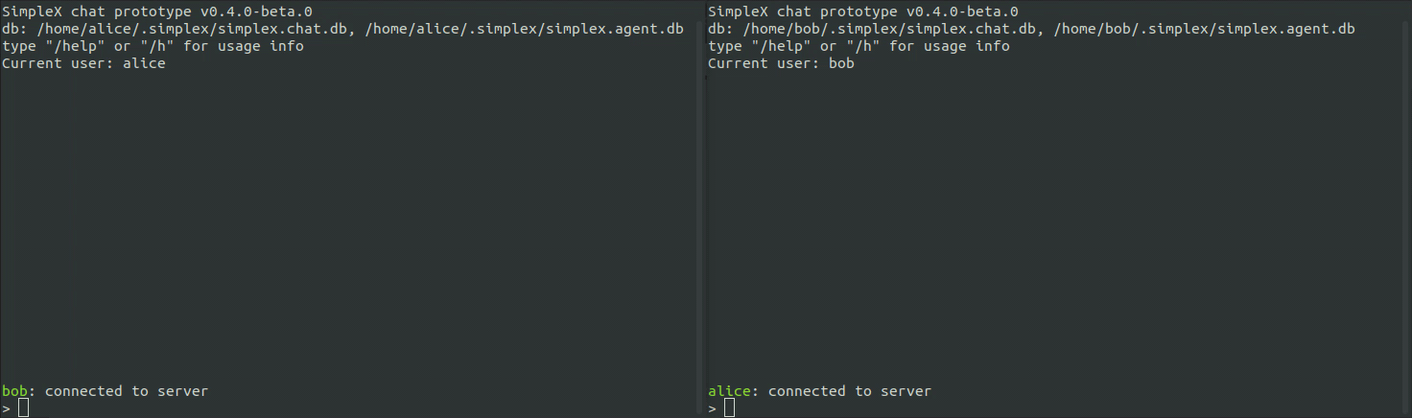1412x418 pixels.
Task: Click 'Current user: bob' line
Action: (x=781, y=63)
